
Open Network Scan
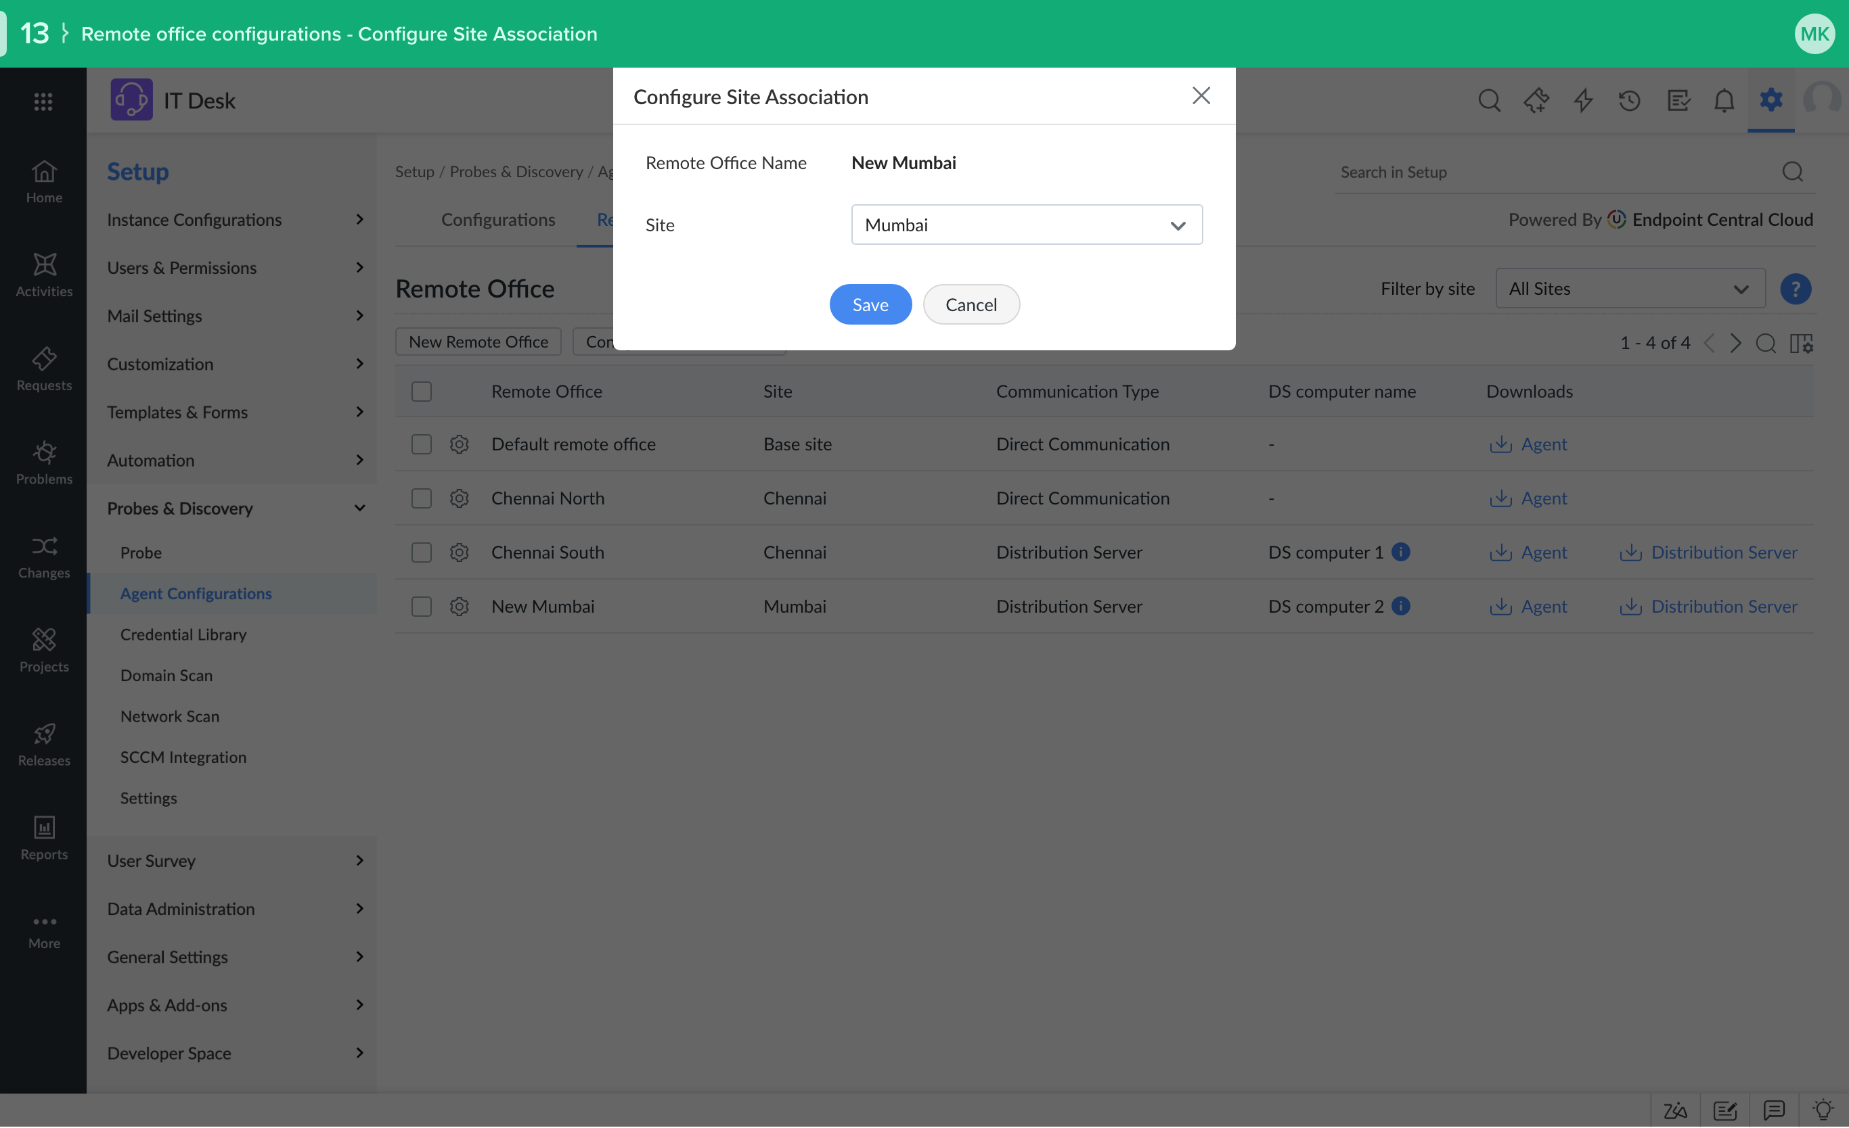(x=170, y=715)
